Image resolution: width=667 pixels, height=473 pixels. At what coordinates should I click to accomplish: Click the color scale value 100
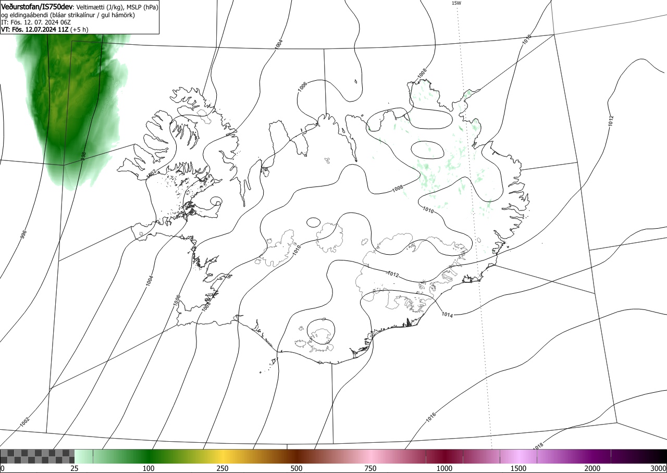(149, 468)
